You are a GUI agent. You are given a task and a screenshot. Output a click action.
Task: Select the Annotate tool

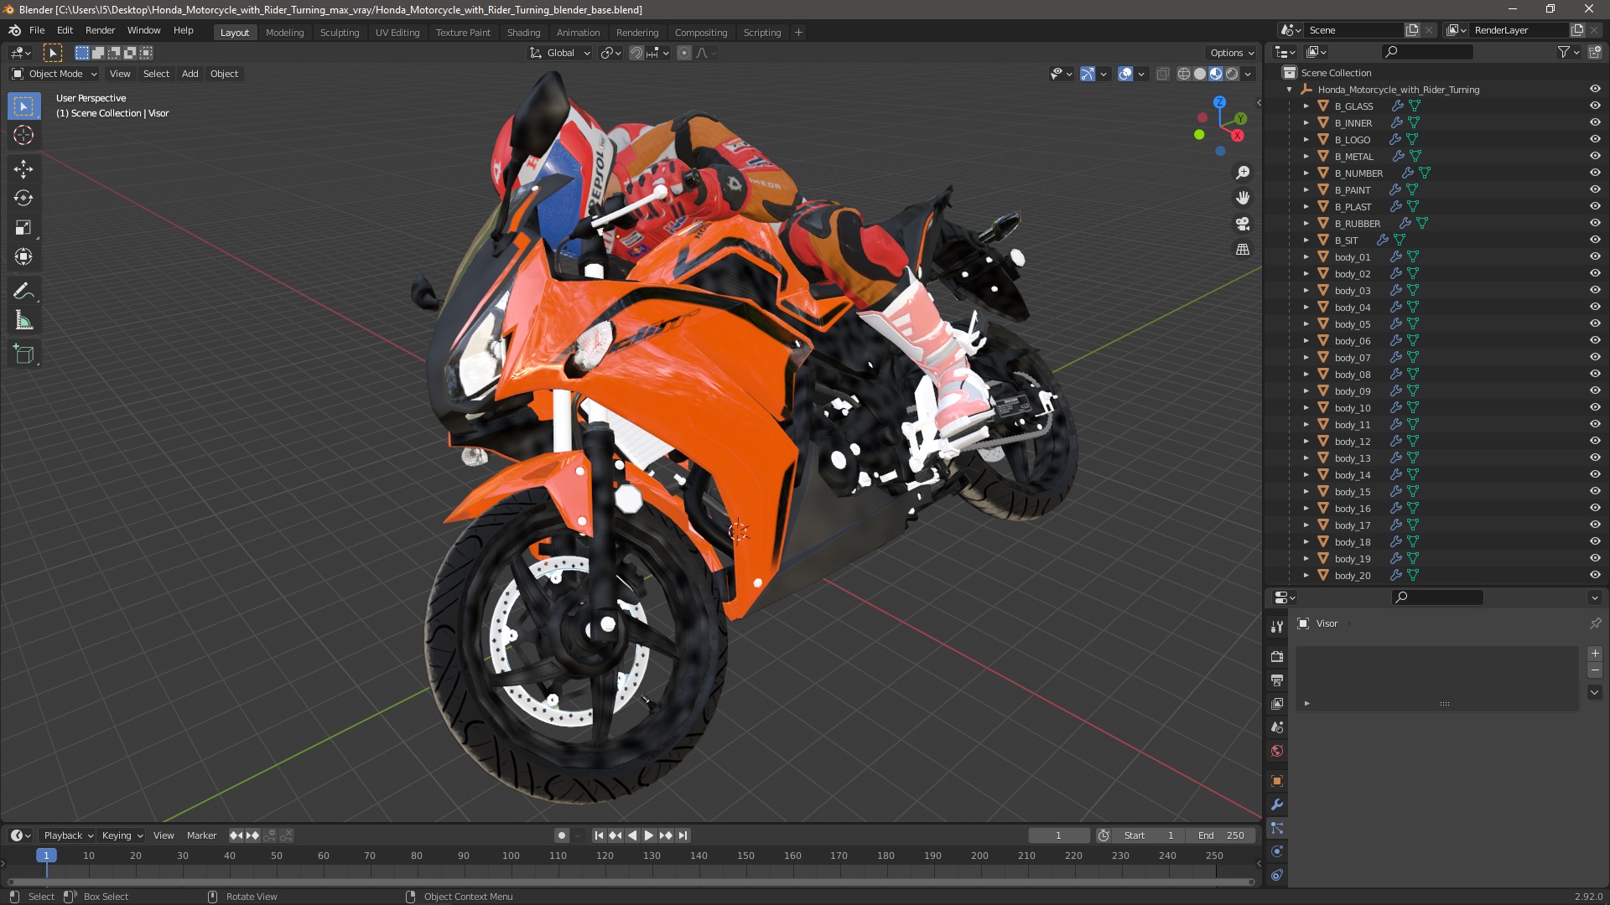coord(23,292)
